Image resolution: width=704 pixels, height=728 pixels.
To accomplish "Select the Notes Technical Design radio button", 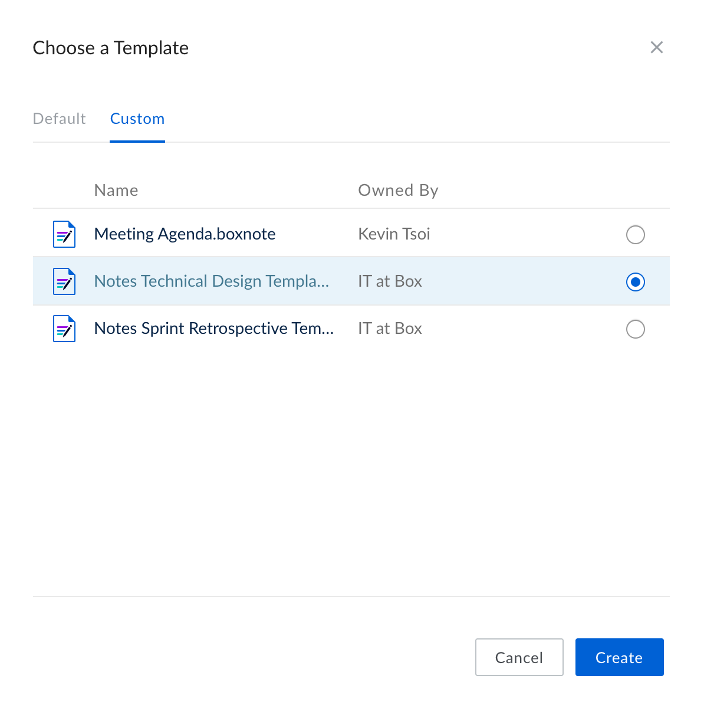I will [x=635, y=282].
